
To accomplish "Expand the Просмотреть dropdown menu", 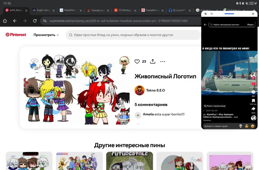I will click(46, 35).
